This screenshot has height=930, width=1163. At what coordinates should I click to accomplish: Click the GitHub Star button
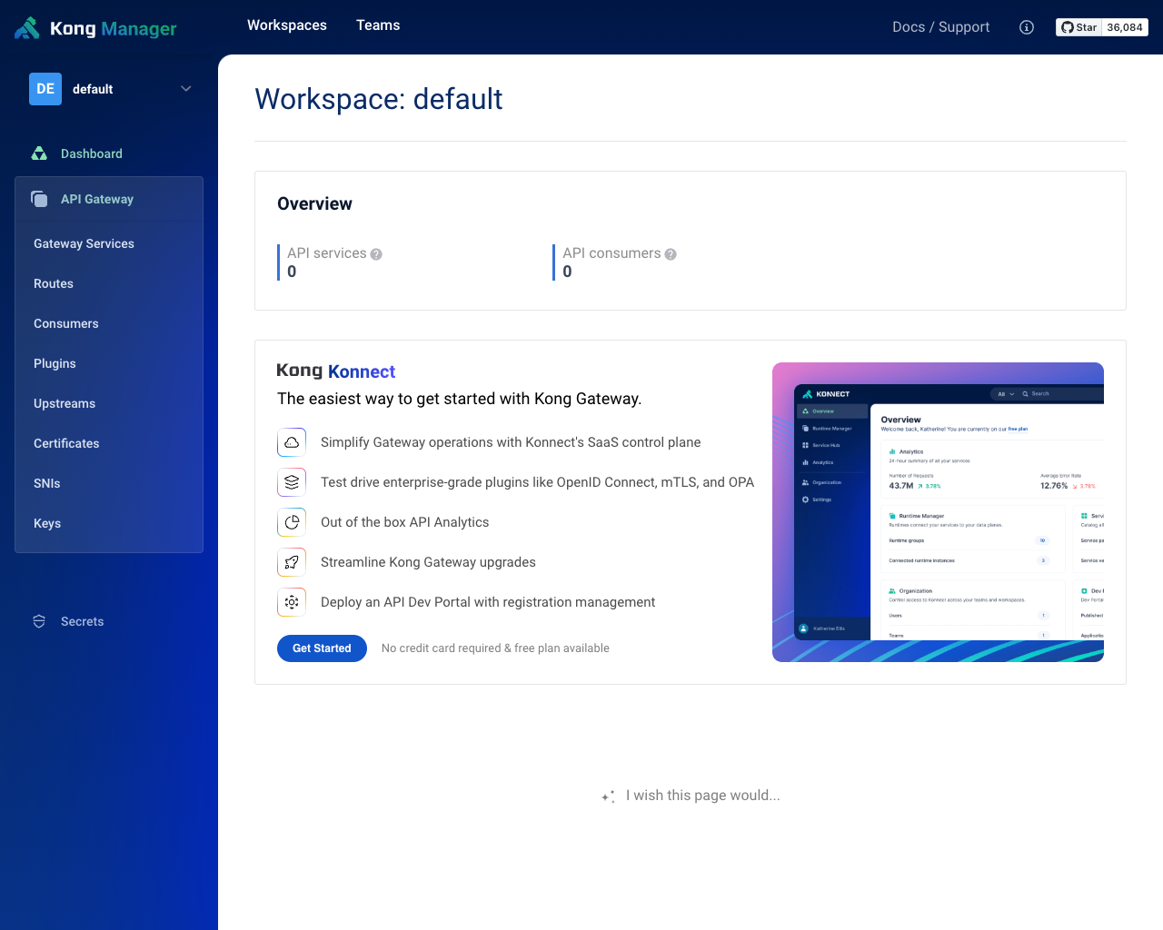tap(1079, 27)
